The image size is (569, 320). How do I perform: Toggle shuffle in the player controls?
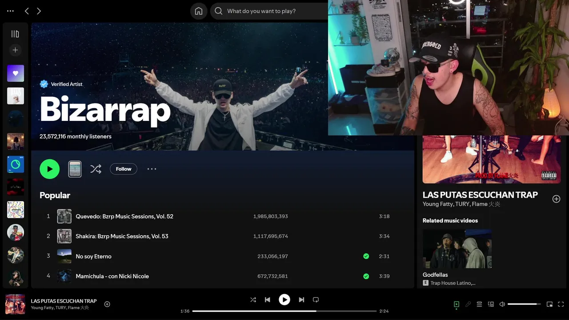253,300
